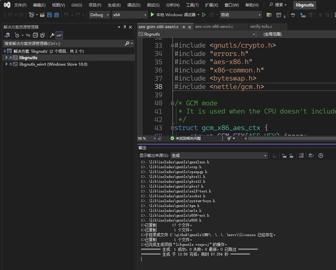Click the New Project toolbar icon
This screenshot has width=336, height=270.
click(31, 15)
